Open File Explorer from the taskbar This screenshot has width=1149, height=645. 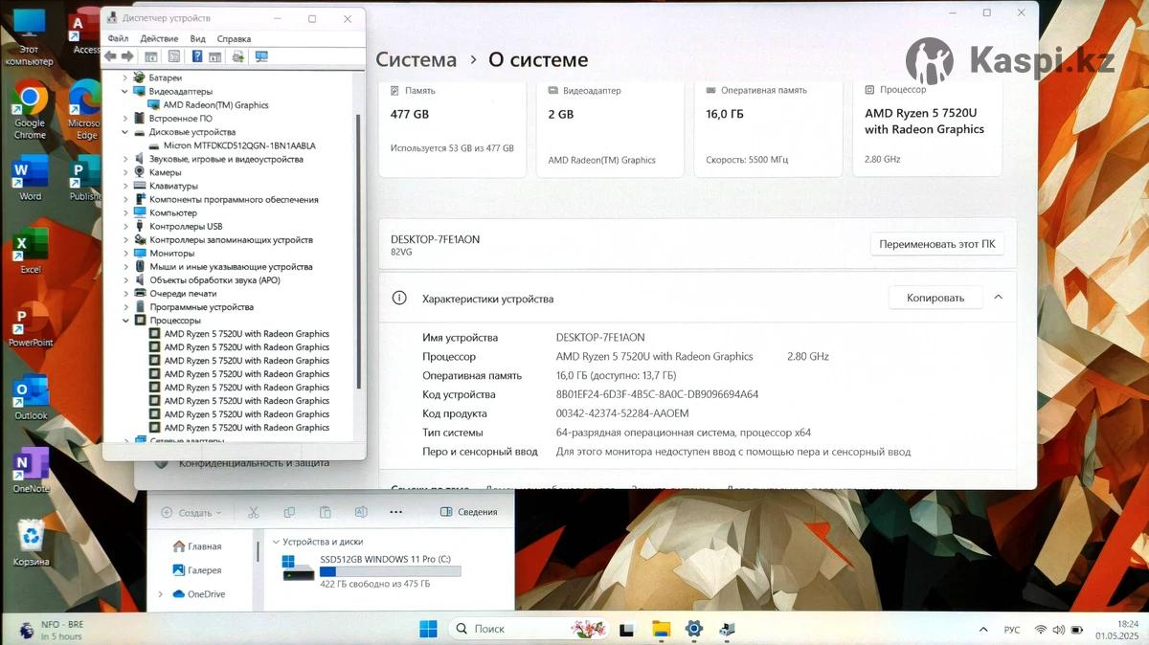point(661,629)
